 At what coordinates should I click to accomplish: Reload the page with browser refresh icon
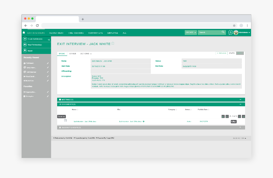pyautogui.click(x=37, y=25)
